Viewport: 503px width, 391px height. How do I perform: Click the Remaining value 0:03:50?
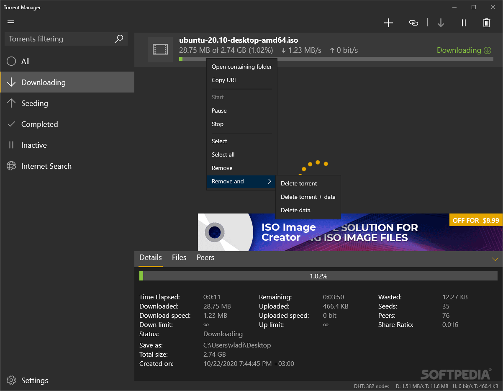pos(333,297)
